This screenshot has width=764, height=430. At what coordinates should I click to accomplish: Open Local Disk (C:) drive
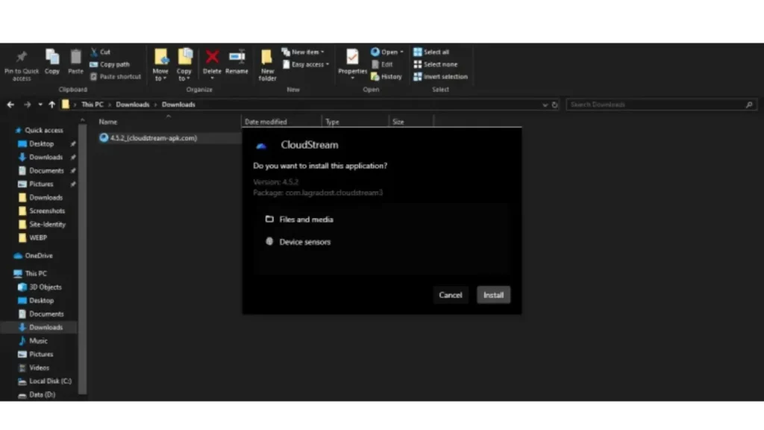44,381
